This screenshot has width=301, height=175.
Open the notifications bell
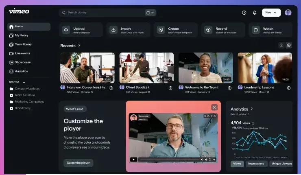[x=255, y=13]
